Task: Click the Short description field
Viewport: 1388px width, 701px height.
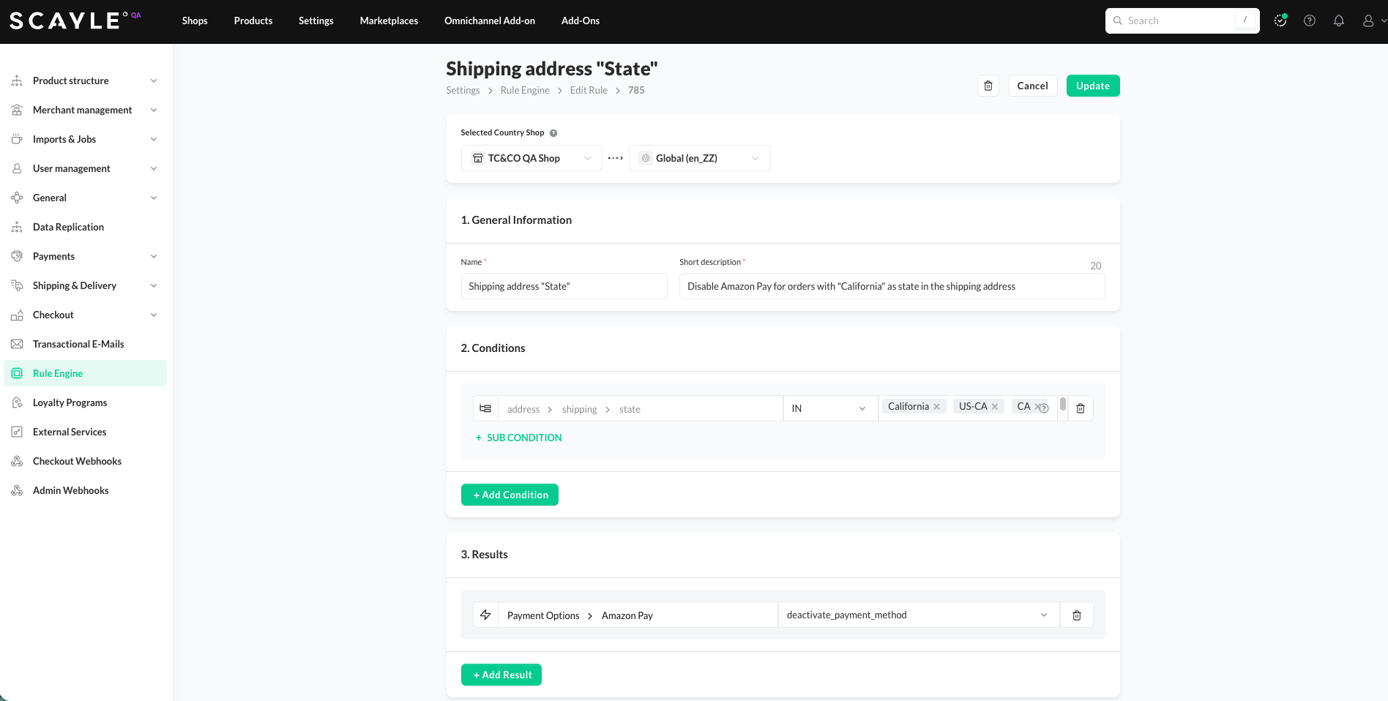Action: click(x=892, y=286)
